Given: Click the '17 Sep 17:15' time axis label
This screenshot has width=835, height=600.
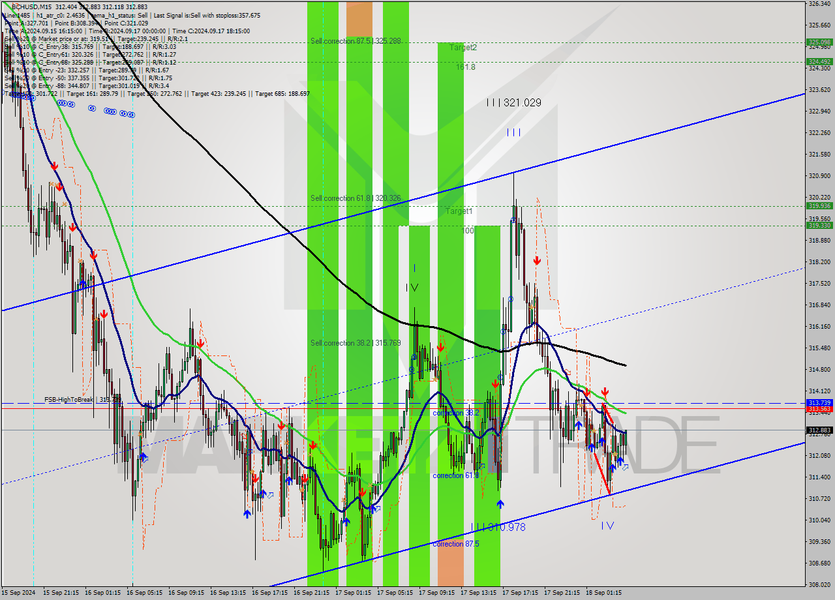Looking at the screenshot, I should (520, 593).
